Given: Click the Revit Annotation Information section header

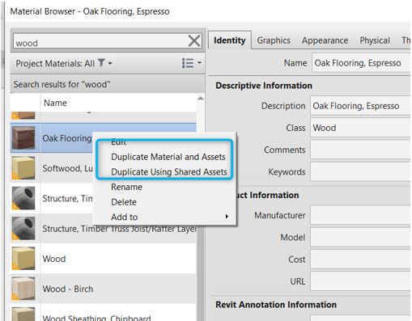Looking at the screenshot, I should 276,305.
